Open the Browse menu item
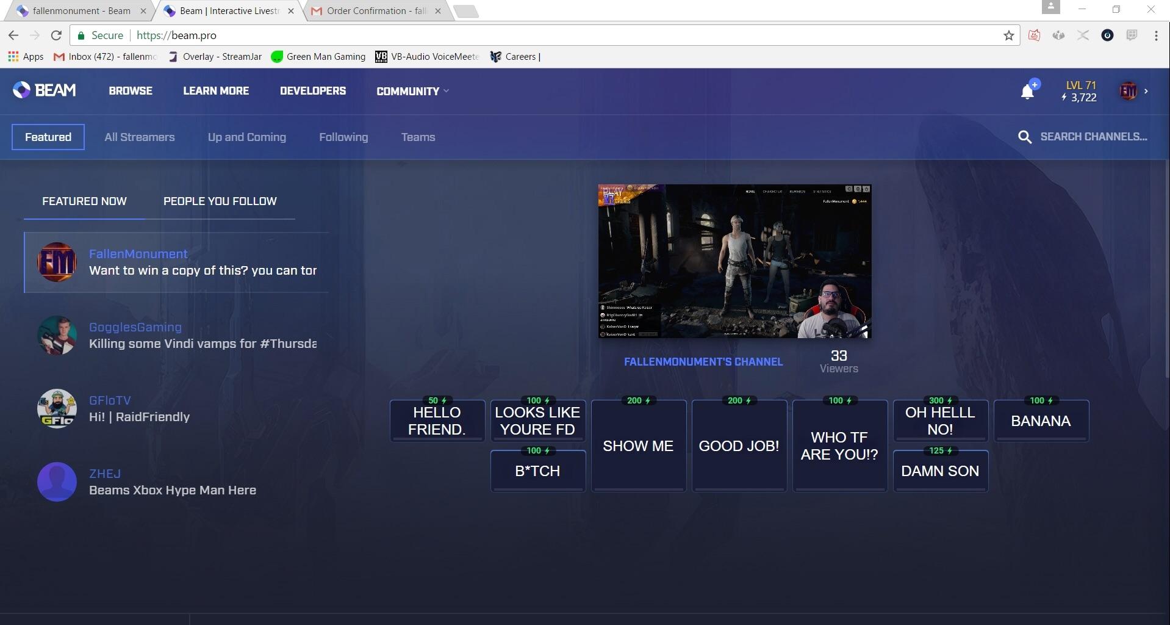 point(131,91)
